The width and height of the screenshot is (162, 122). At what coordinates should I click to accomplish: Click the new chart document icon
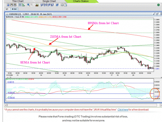tap(8, 5)
